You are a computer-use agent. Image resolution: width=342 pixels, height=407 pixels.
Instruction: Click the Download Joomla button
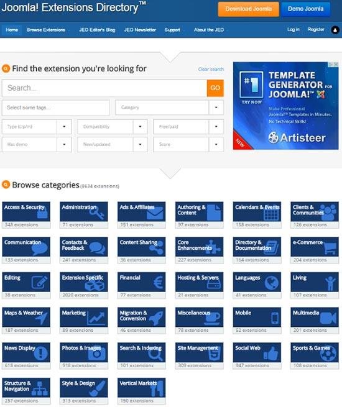[249, 9]
